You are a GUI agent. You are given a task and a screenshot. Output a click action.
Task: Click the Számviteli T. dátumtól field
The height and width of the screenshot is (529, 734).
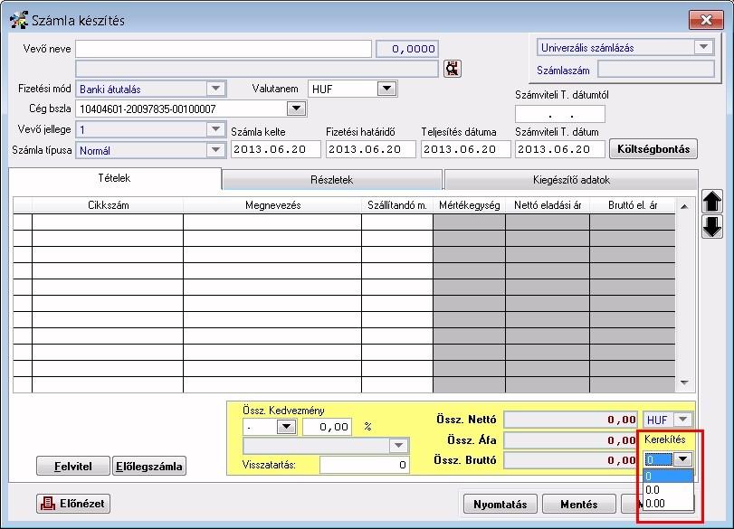pyautogui.click(x=560, y=114)
